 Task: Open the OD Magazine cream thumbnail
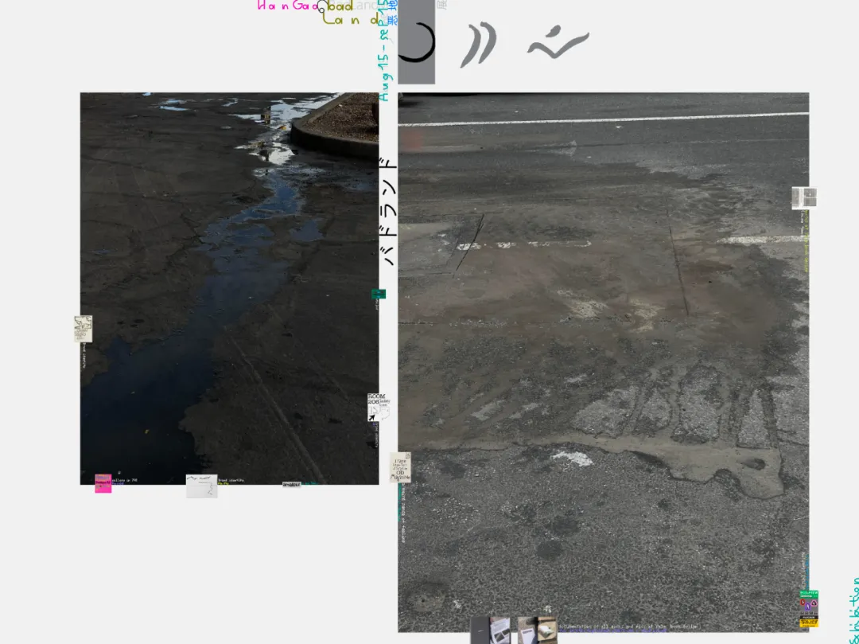[x=400, y=467]
